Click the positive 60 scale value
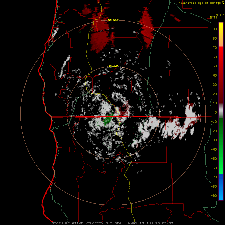225x225 pixels. point(215,57)
